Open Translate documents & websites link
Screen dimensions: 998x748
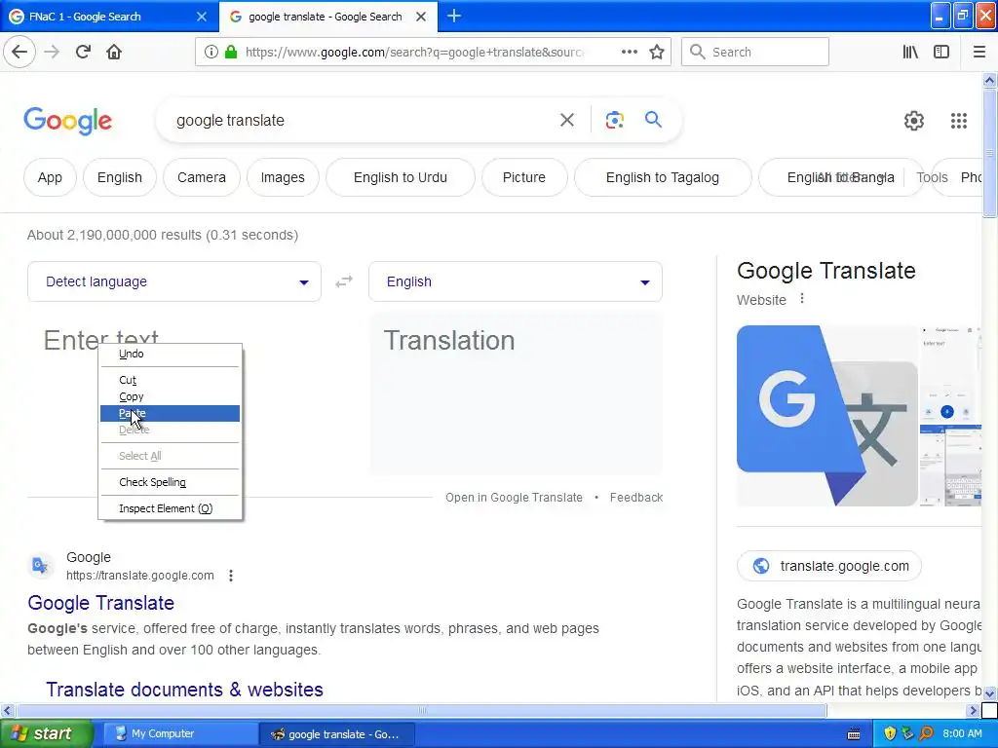(x=184, y=690)
